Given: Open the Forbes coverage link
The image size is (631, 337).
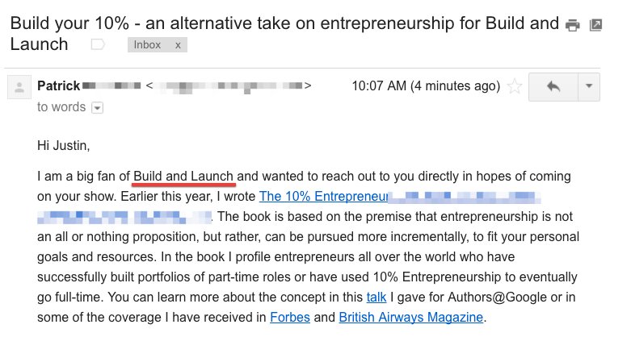Looking at the screenshot, I should click(289, 317).
